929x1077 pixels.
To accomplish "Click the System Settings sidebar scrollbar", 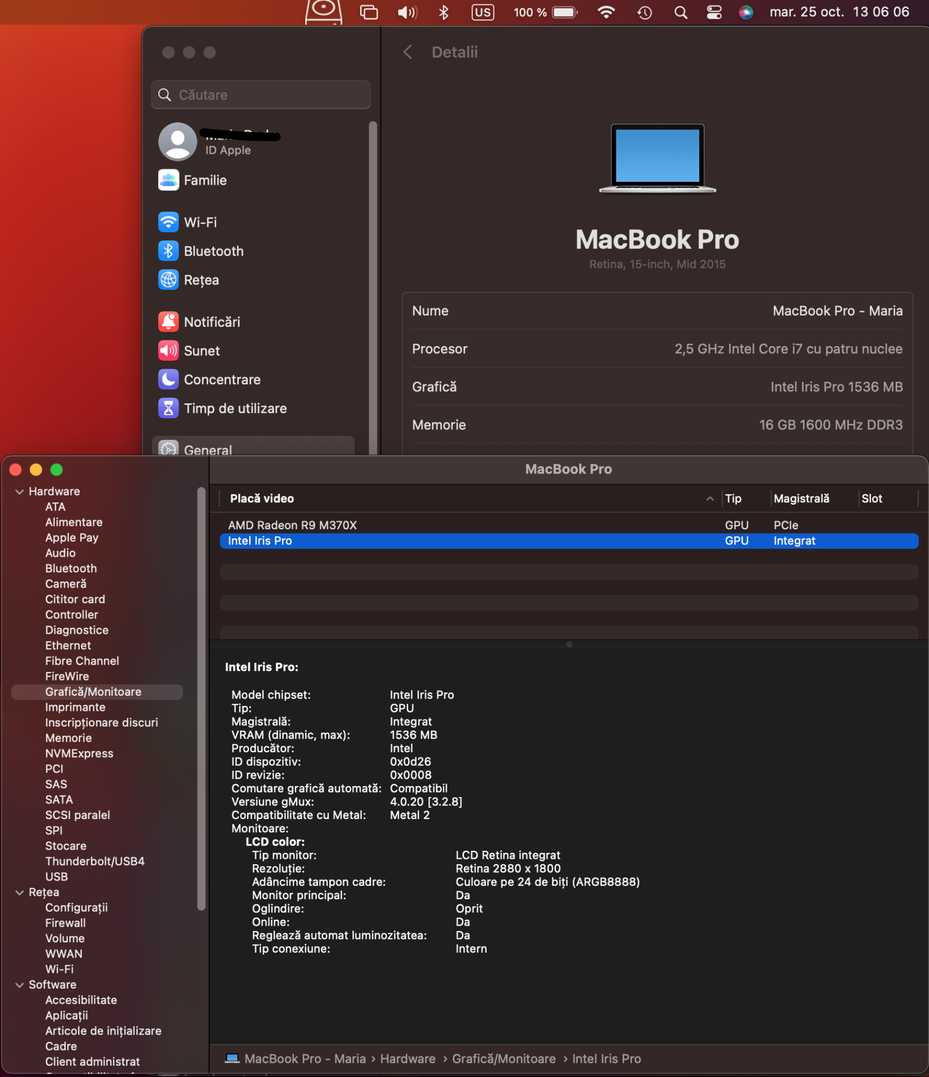I will coord(372,288).
